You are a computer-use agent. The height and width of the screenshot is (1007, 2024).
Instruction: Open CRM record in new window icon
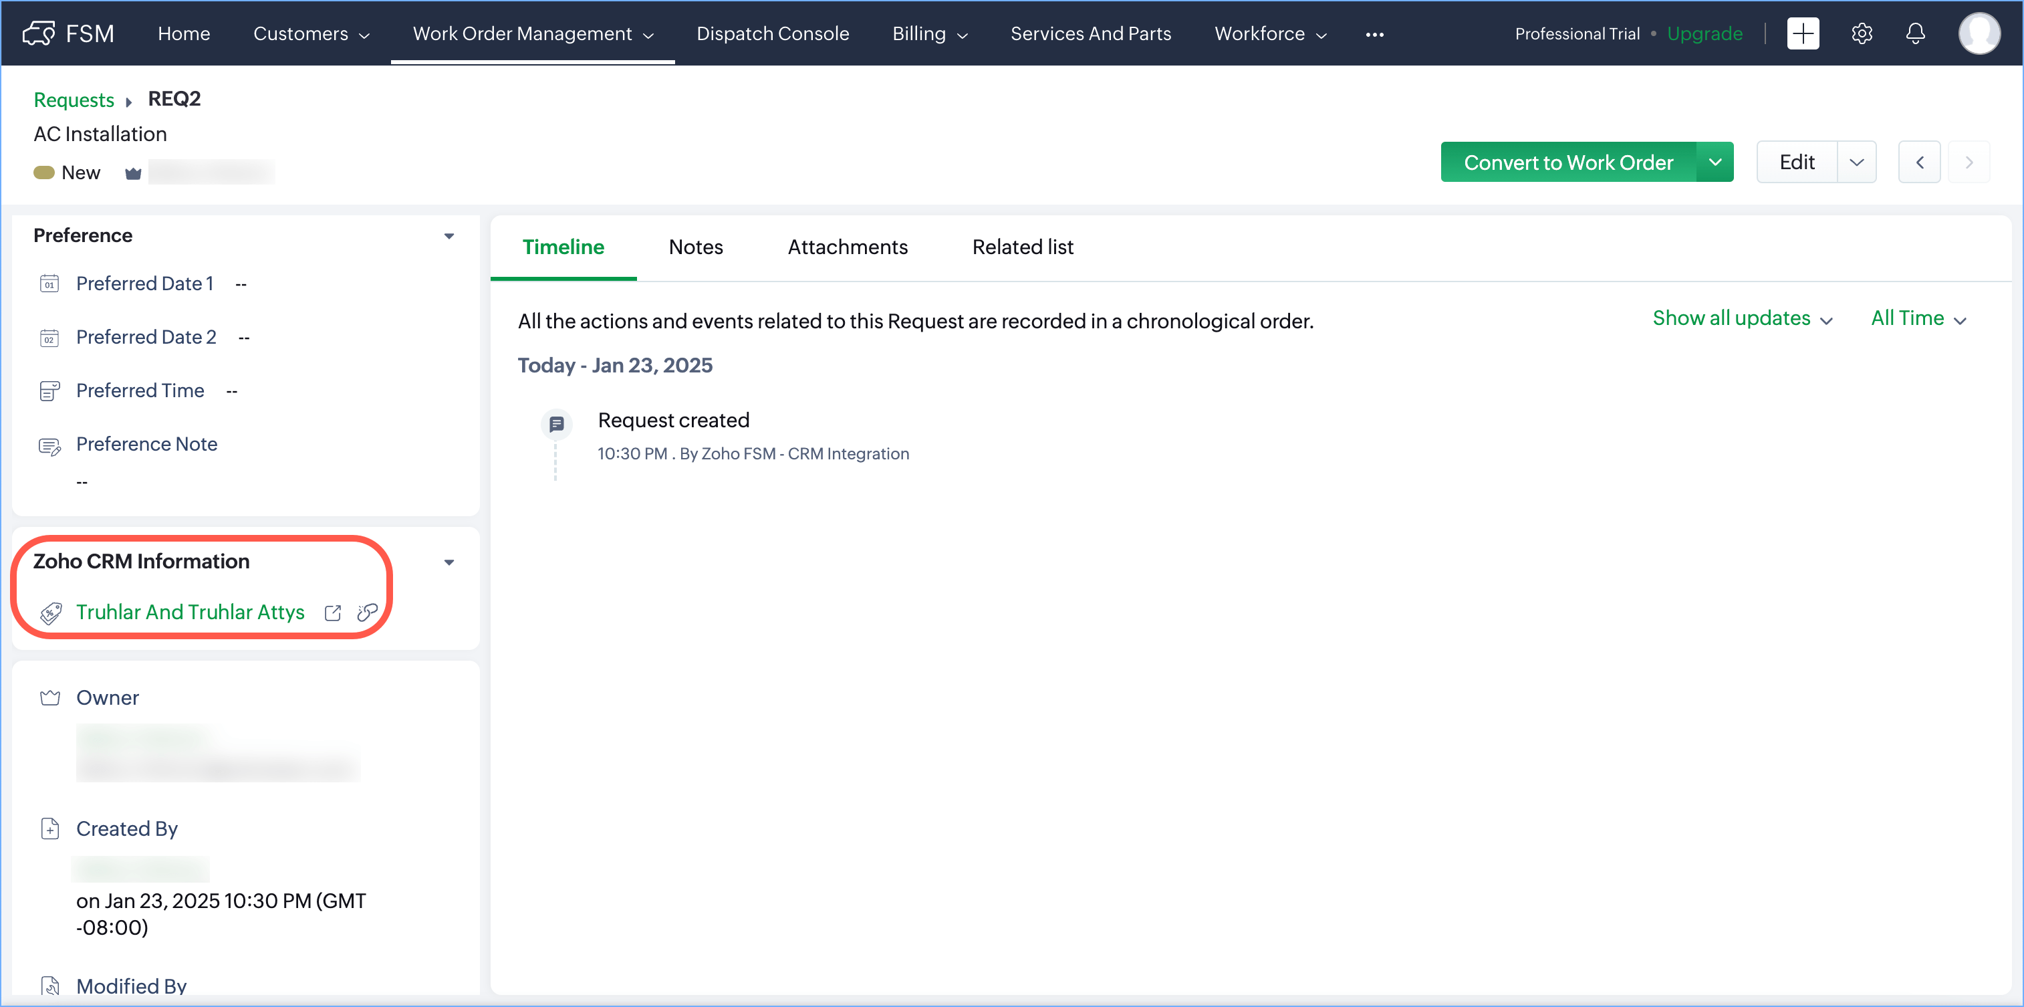(332, 612)
